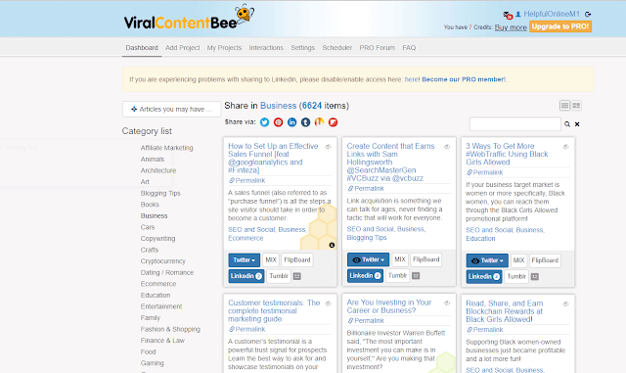Click the search magnifier icon

pyautogui.click(x=567, y=124)
